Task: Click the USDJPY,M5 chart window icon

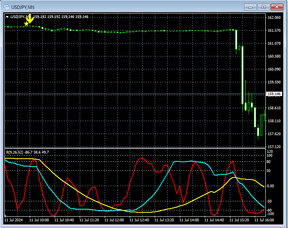Action: pyautogui.click(x=7, y=7)
